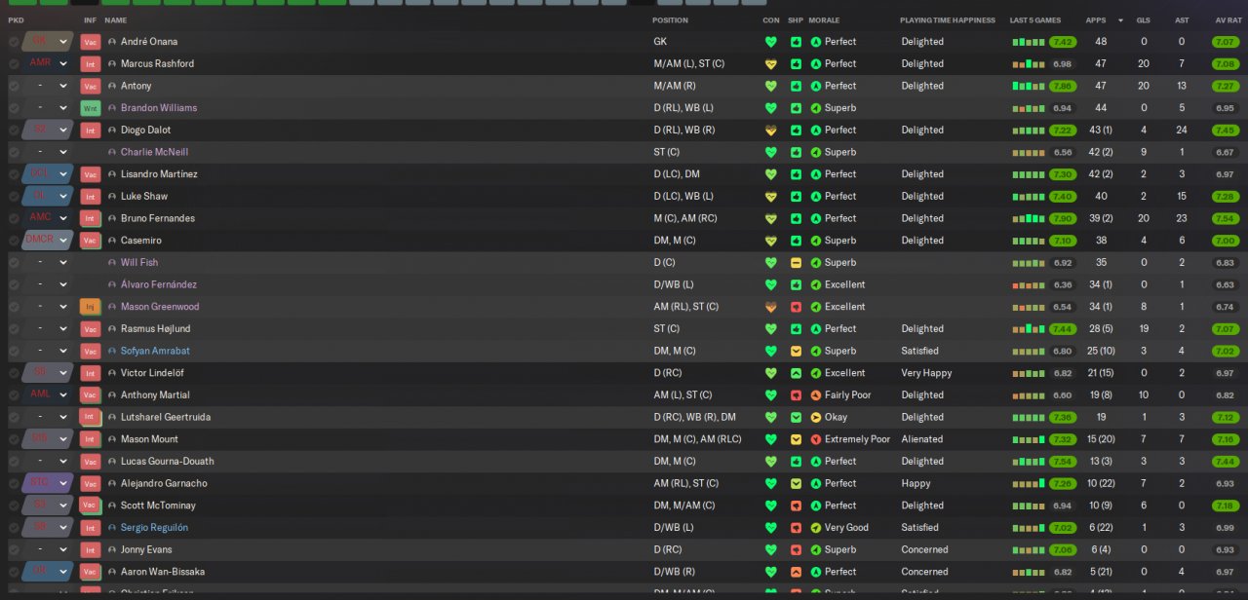
Task: Toggle the selection tick for Luke Shaw
Action: coord(14,197)
